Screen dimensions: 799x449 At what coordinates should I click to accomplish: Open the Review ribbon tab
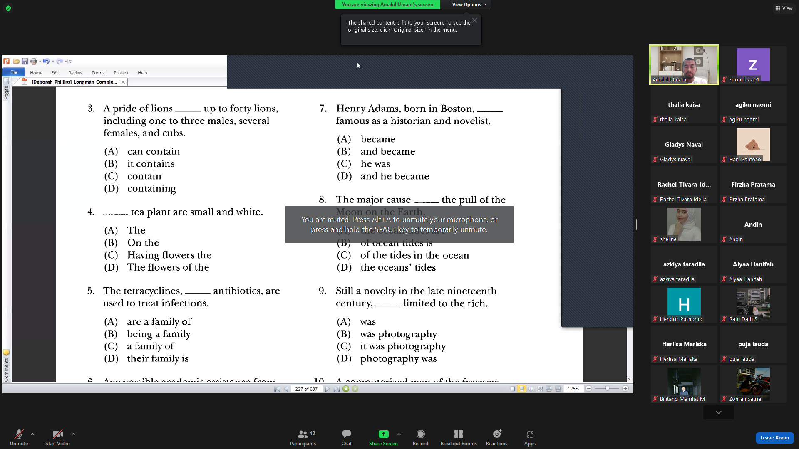coord(75,73)
